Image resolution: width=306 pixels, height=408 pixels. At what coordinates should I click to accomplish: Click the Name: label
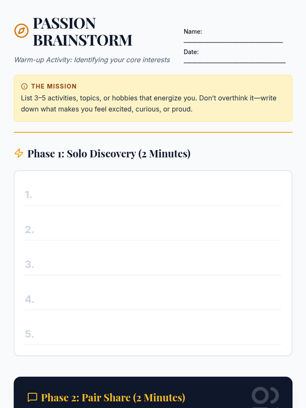pyautogui.click(x=193, y=32)
